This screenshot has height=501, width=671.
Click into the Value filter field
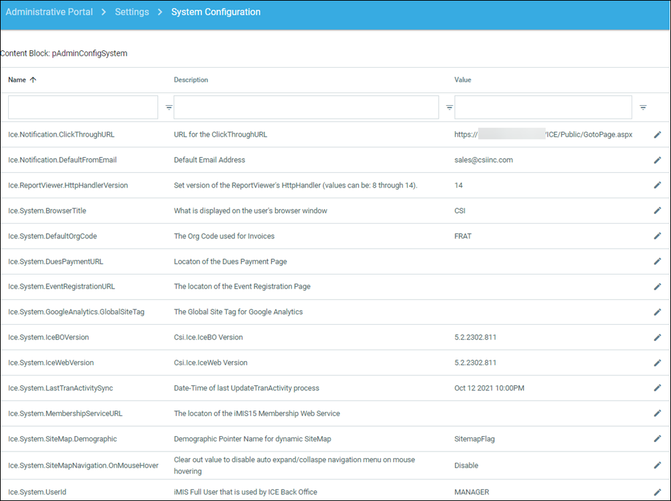pyautogui.click(x=542, y=107)
